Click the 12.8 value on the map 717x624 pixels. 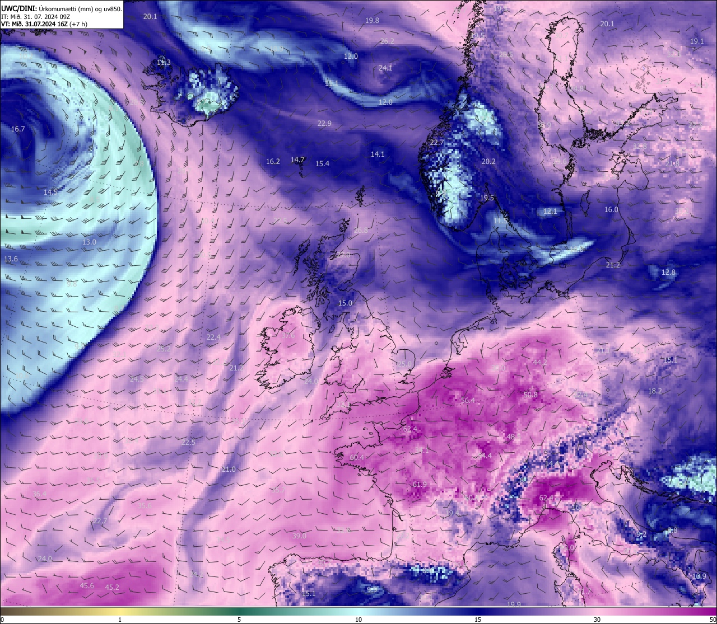tap(668, 273)
